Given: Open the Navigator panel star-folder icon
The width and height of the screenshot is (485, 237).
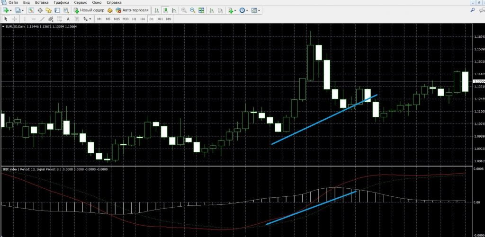Looking at the screenshot, I should click(x=49, y=10).
